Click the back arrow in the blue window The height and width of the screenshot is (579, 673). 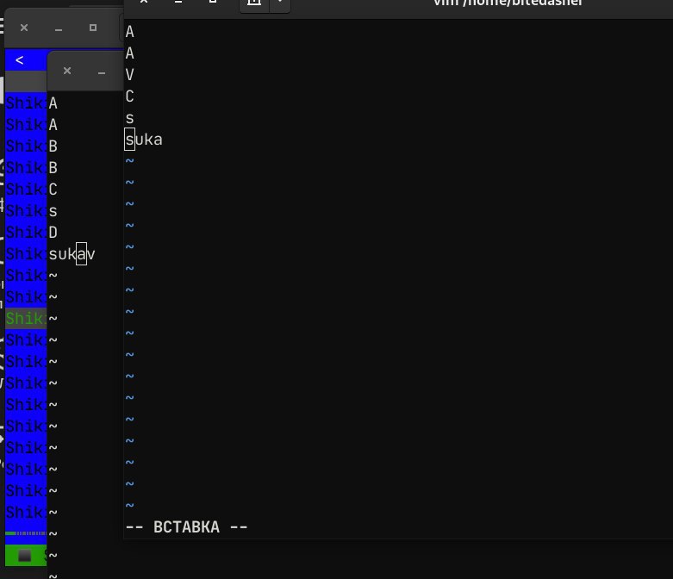19,60
